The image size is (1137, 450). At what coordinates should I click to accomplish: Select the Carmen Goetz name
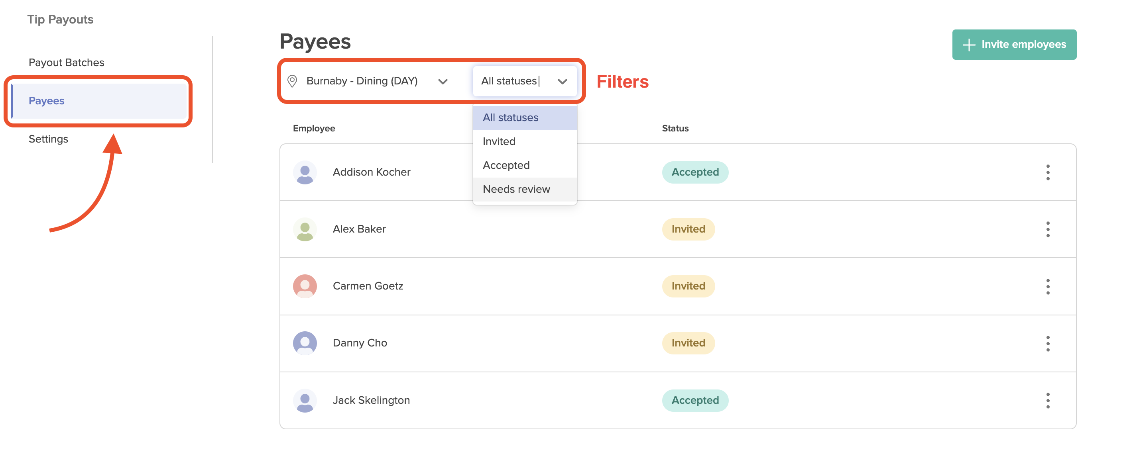pyautogui.click(x=368, y=286)
